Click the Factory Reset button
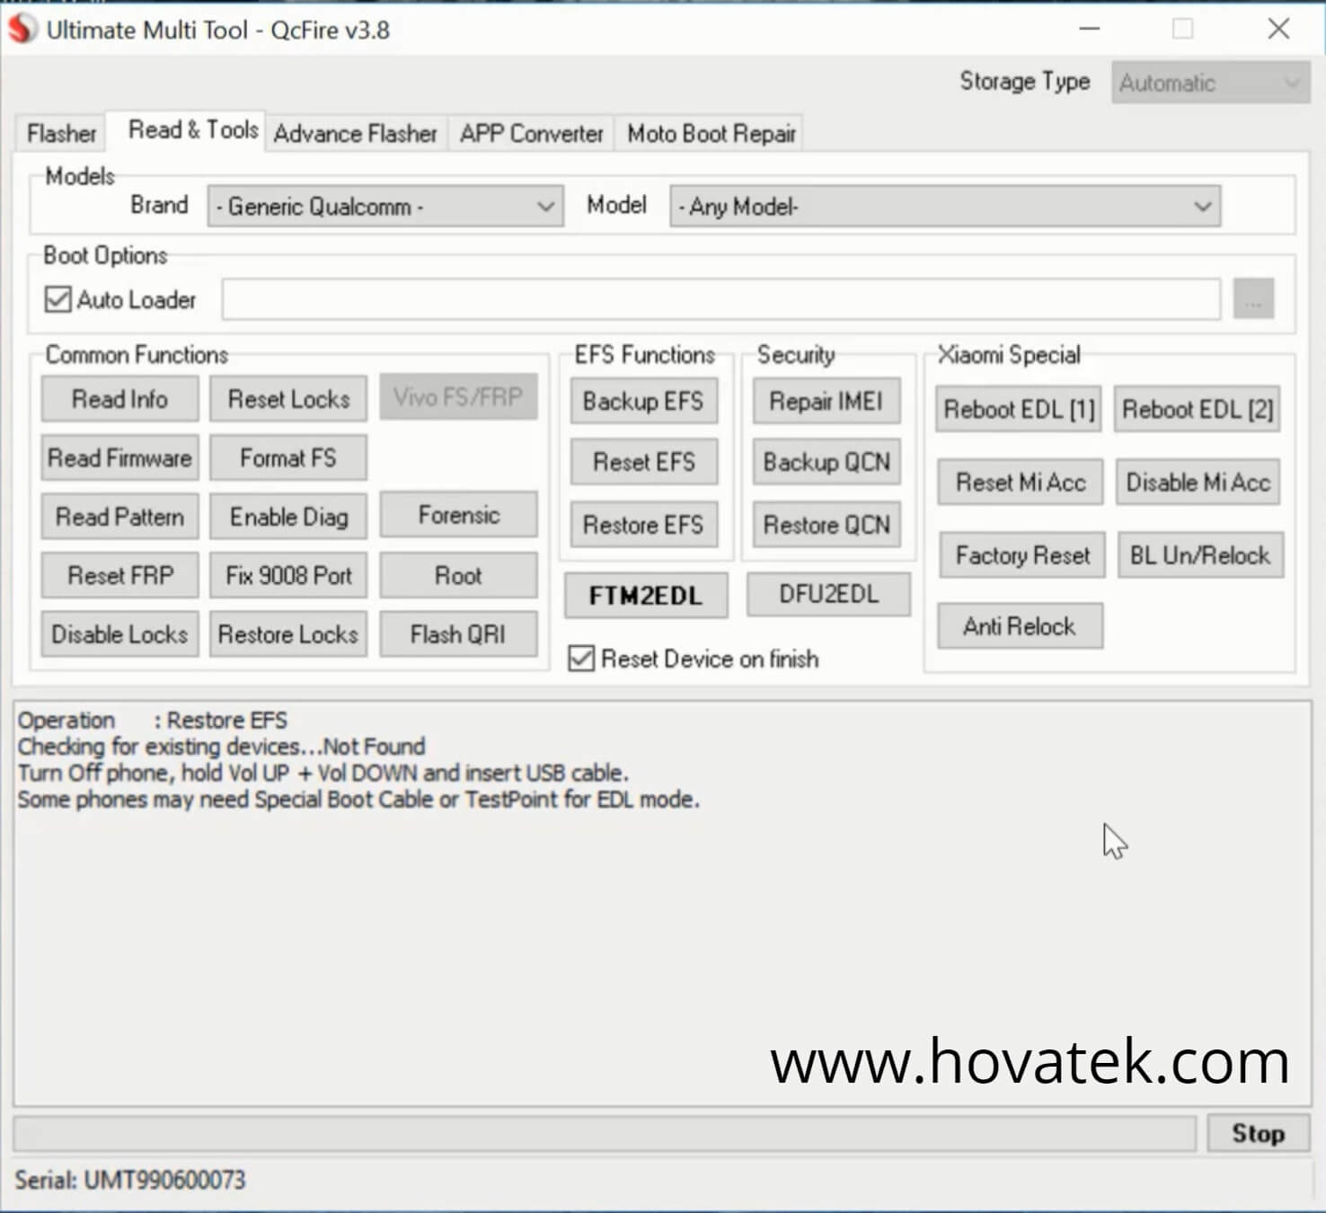 (x=1022, y=555)
